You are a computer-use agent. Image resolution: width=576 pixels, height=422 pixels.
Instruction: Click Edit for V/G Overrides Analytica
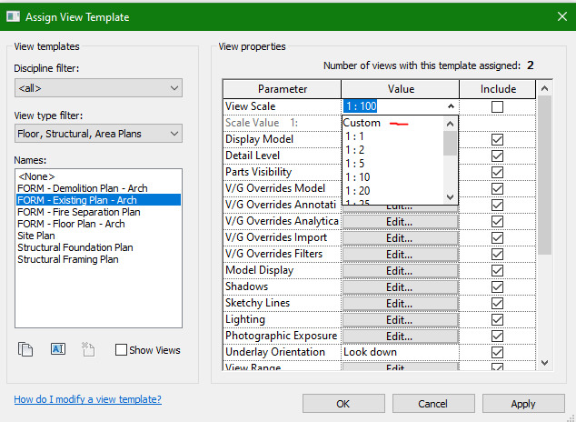[400, 222]
